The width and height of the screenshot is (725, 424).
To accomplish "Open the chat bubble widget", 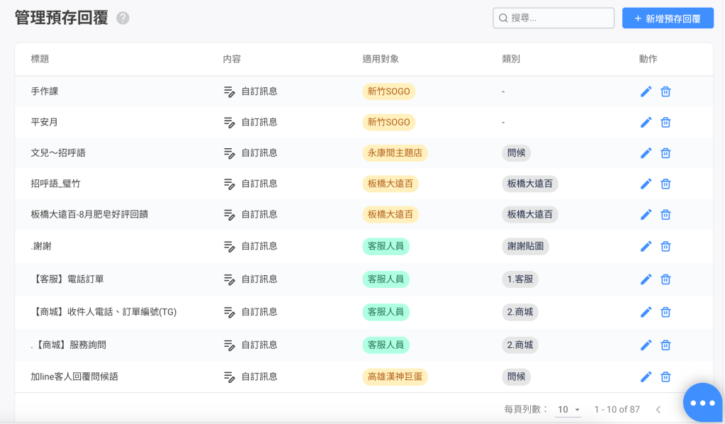I will (x=702, y=403).
